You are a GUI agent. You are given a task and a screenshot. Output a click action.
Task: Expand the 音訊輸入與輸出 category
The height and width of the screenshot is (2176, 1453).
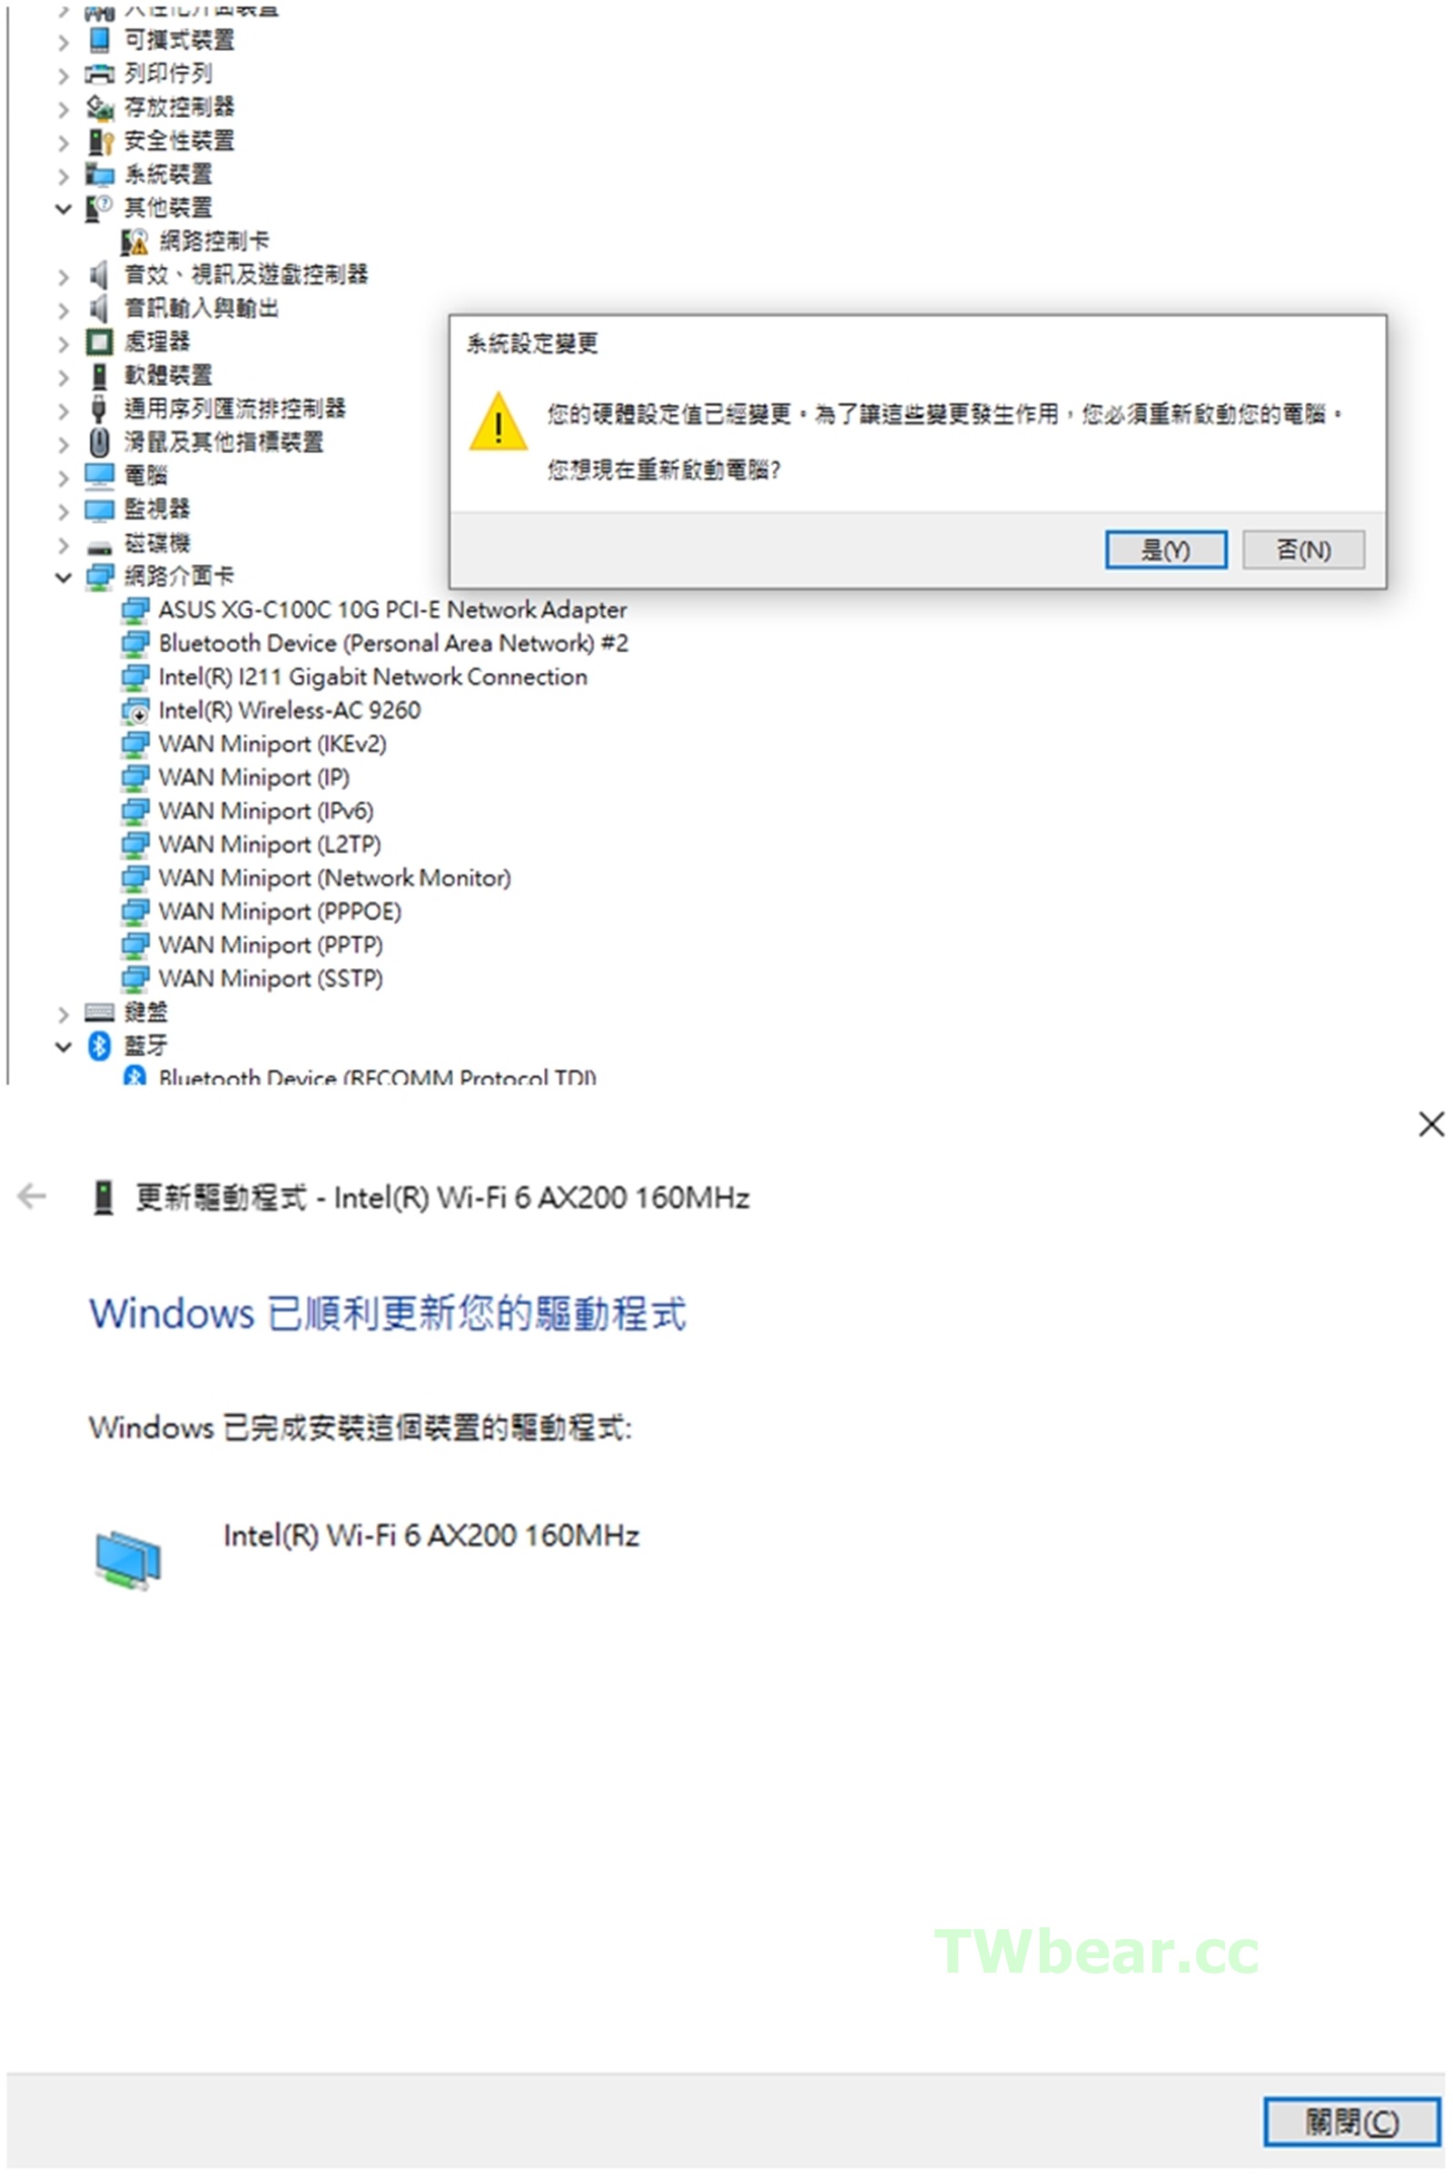63,310
